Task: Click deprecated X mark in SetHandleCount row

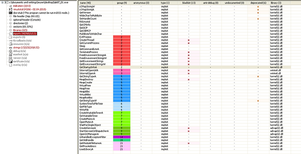Action: coord(258,19)
